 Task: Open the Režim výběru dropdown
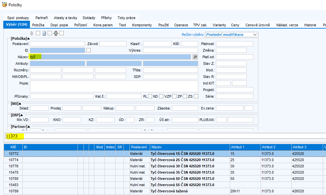(x=255, y=35)
